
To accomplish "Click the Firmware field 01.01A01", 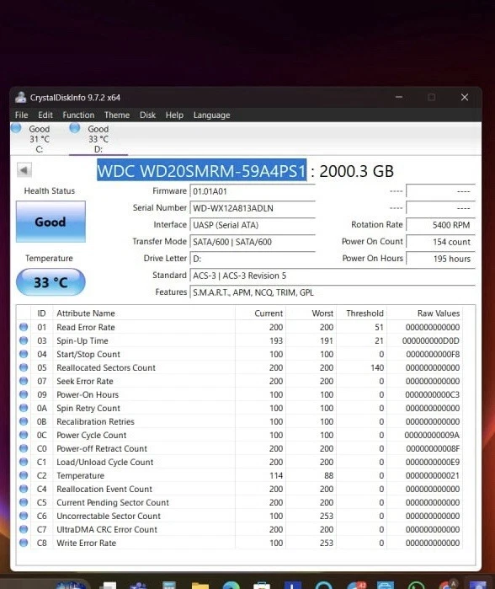I will 253,191.
